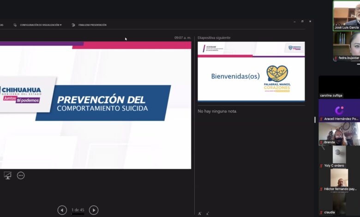Click muted mic icon beside Araceli Hernández
Screen dimensions: 360x217
click(x=321, y=119)
